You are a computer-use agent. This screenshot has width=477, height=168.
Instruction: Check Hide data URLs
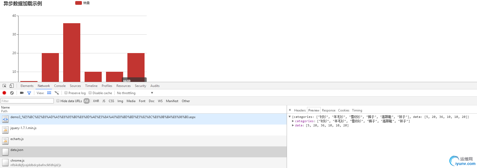[x=58, y=101]
